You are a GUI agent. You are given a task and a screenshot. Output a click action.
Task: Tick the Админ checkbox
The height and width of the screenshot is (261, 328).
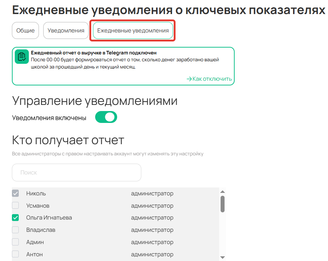15,242
